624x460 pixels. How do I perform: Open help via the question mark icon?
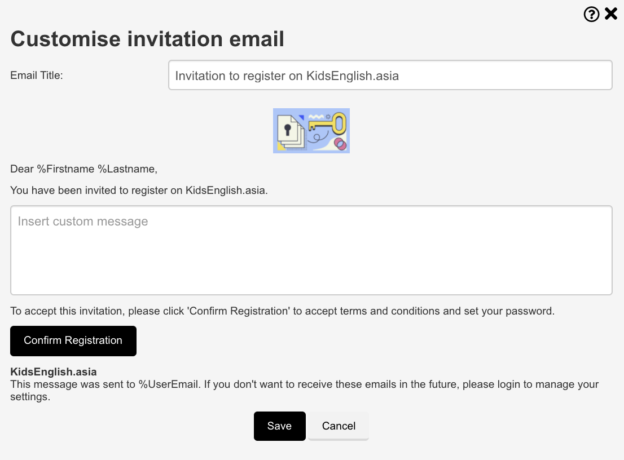pos(591,14)
